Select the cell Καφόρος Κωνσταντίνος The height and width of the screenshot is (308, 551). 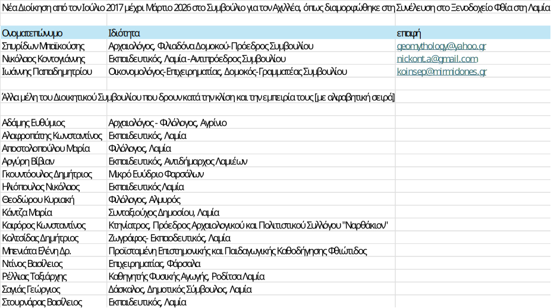point(53,225)
